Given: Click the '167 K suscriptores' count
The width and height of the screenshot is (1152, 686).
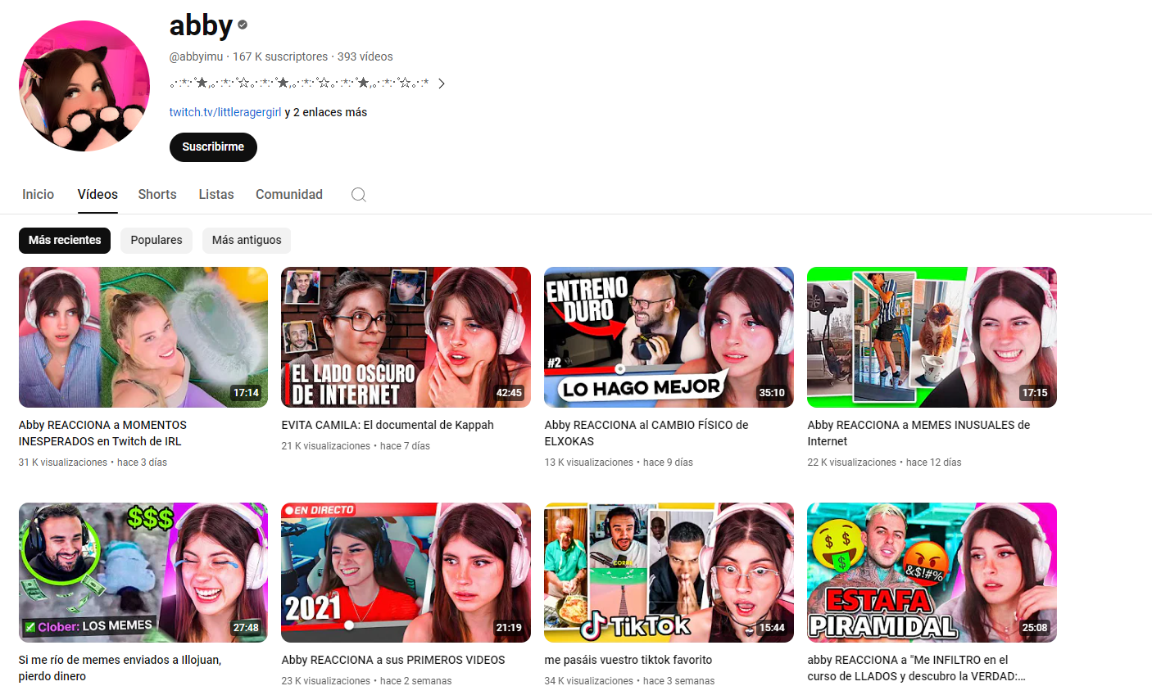Looking at the screenshot, I should [x=280, y=56].
